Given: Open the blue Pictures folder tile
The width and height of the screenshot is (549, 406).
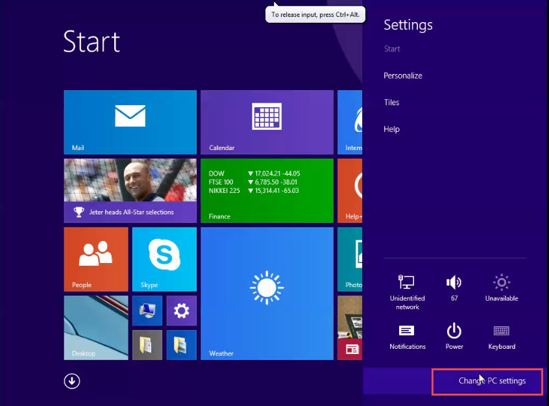Looking at the screenshot, I should pyautogui.click(x=181, y=345).
